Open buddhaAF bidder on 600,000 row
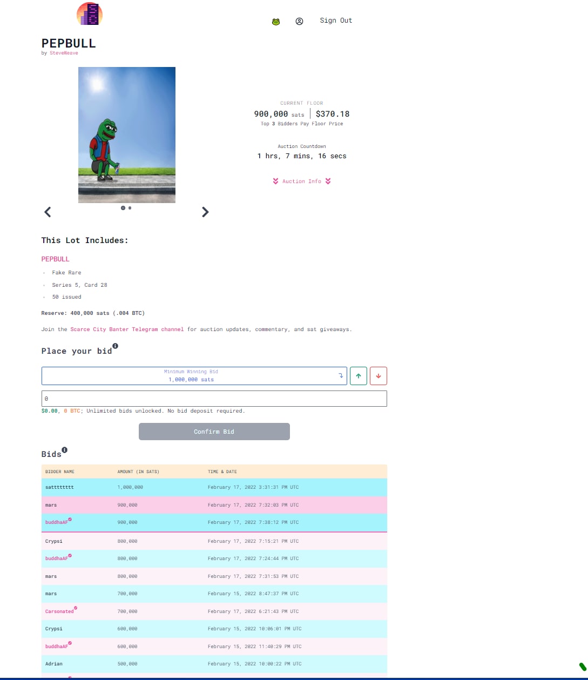The width and height of the screenshot is (588, 680). click(57, 647)
